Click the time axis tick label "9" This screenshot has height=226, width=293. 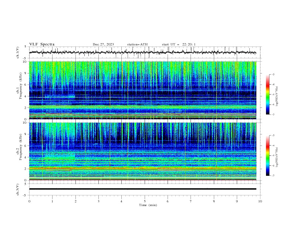[237, 201]
